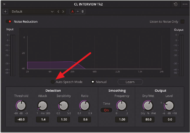Toggle Smoothing Time On button
Image resolution: width=190 pixels, height=133 pixels.
(x=106, y=110)
